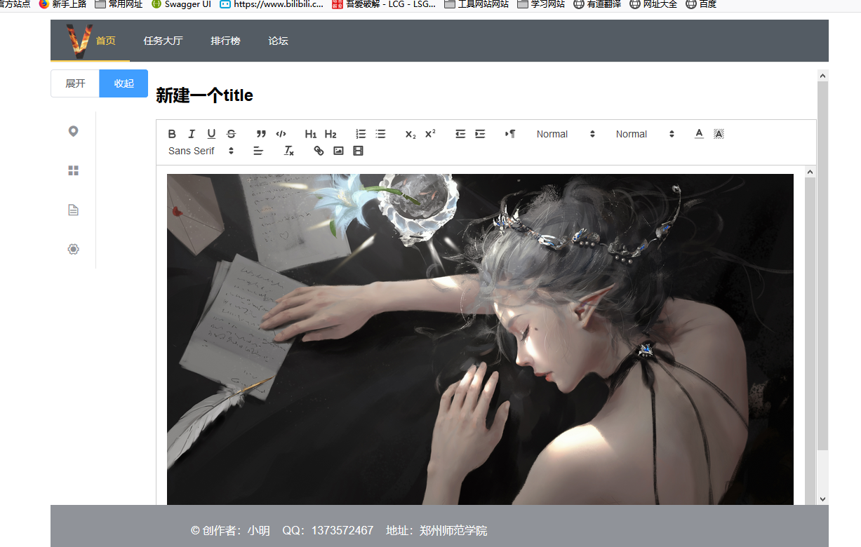Screen dimensions: 861x547
Task: Apply Heading 1 style
Action: [311, 134]
